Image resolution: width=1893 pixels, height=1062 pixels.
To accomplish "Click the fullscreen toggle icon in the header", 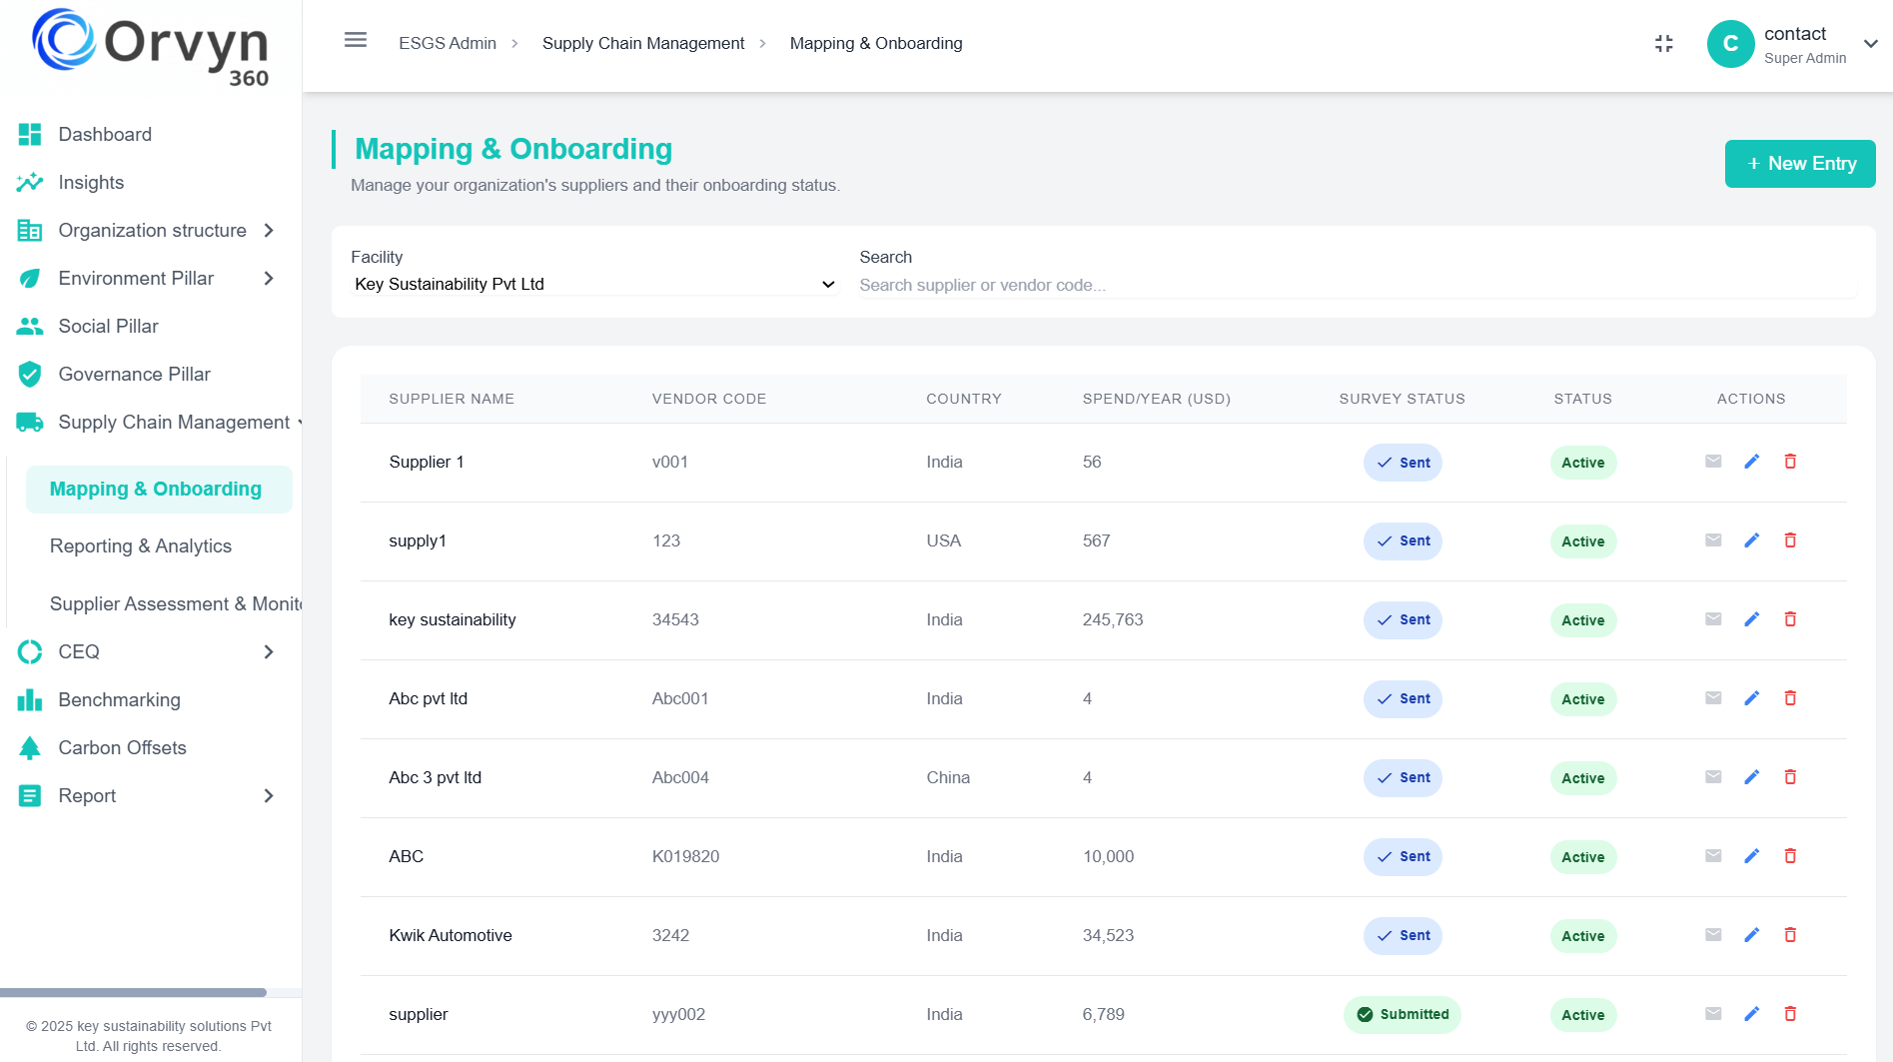I will click(1663, 43).
